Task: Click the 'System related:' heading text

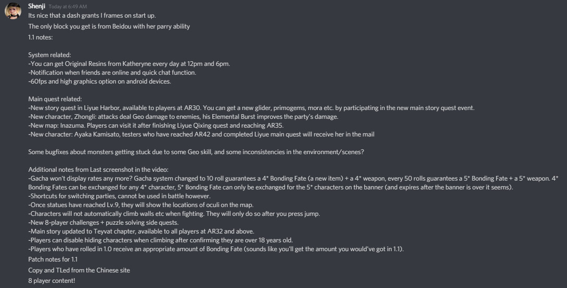Action: click(49, 54)
